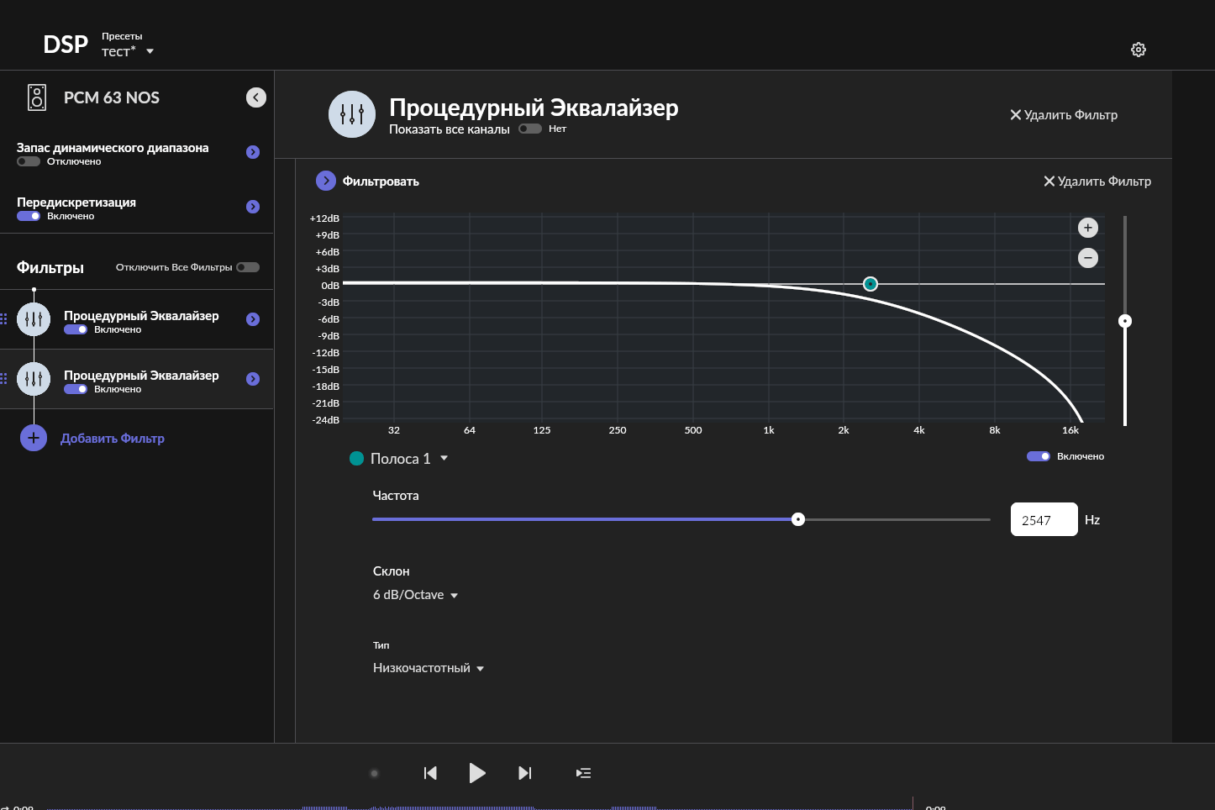This screenshot has width=1215, height=810.
Task: Select first Процедурный Эквалайзер filter icon
Action: point(34,319)
